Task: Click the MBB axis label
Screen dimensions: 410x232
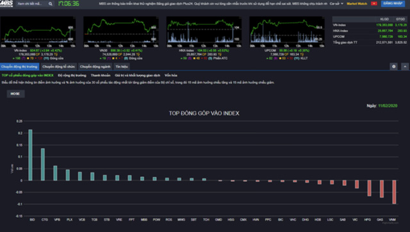Action: (144, 220)
